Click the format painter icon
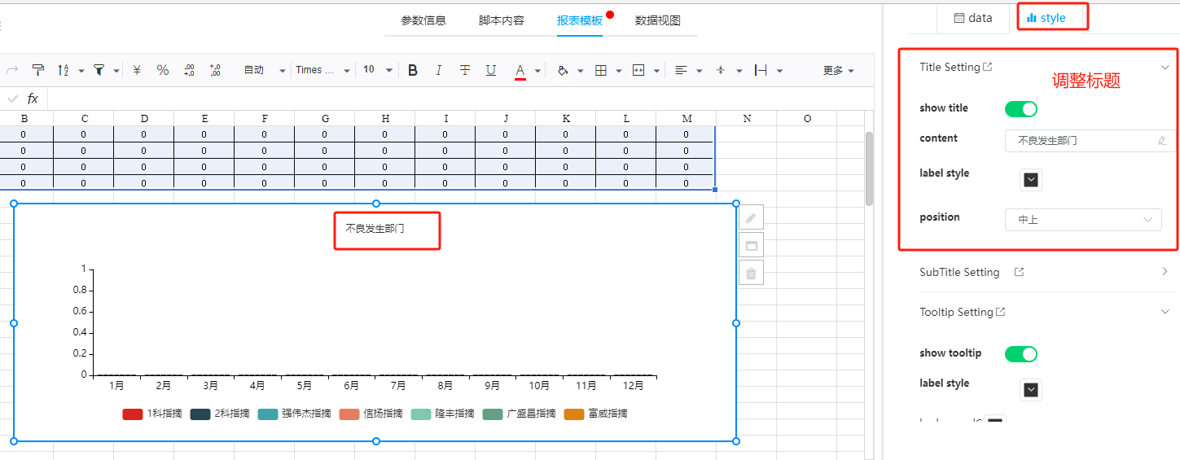The image size is (1180, 460). pyautogui.click(x=37, y=70)
